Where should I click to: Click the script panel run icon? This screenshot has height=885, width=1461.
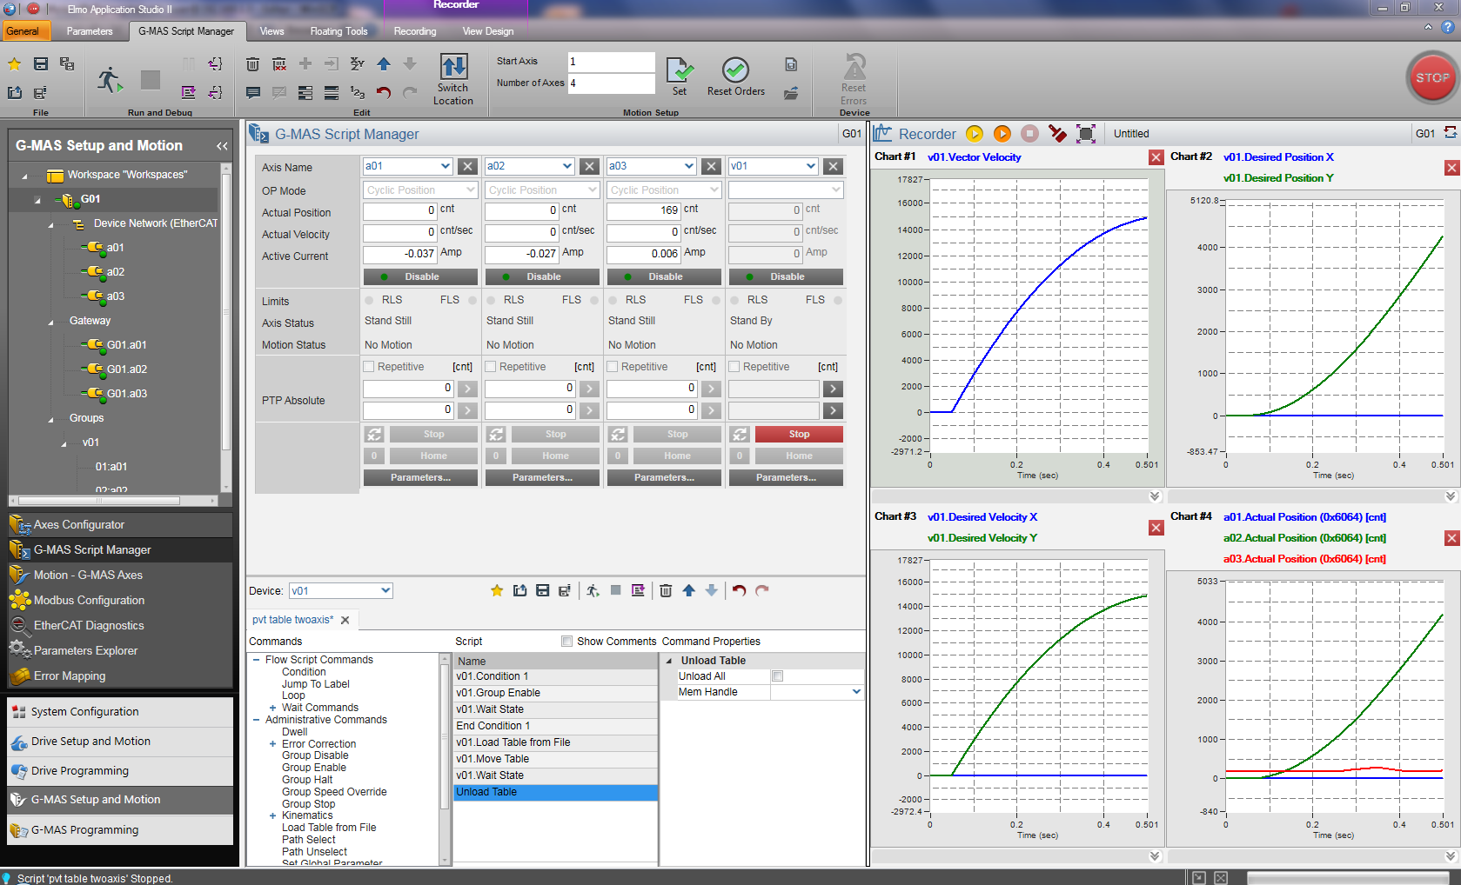pyautogui.click(x=593, y=590)
